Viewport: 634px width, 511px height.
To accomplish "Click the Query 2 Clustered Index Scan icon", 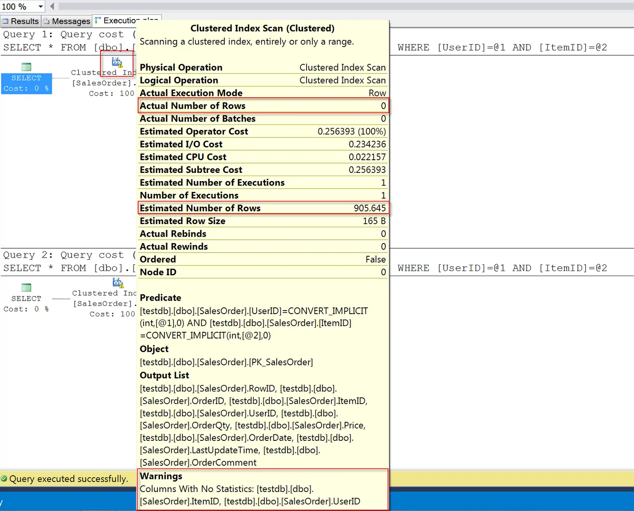I will 118,282.
